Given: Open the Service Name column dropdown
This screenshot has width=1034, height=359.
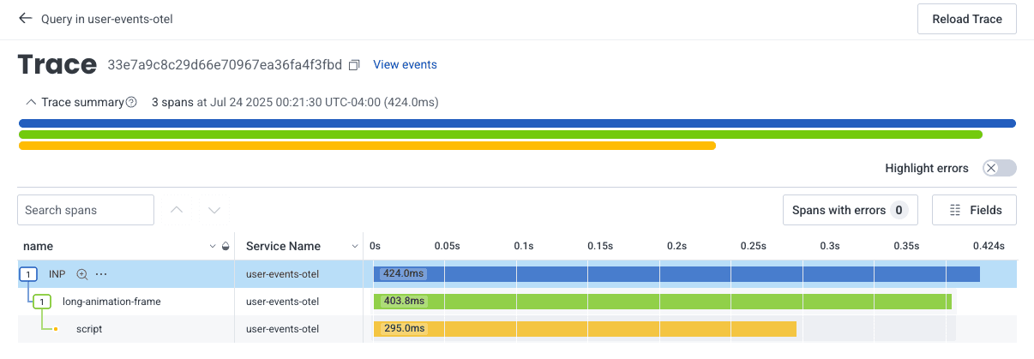Looking at the screenshot, I should [x=353, y=247].
